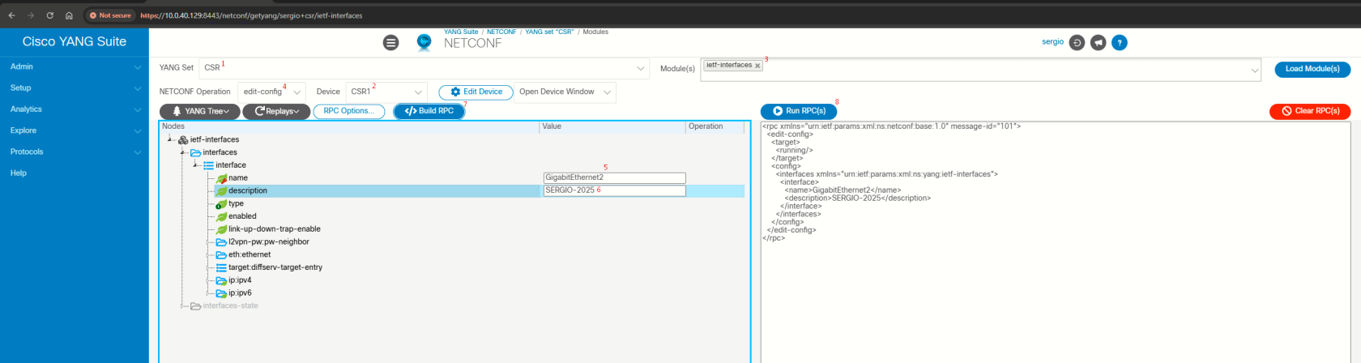Expand the Analytics sidebar menu
1361x363 pixels.
[75, 109]
